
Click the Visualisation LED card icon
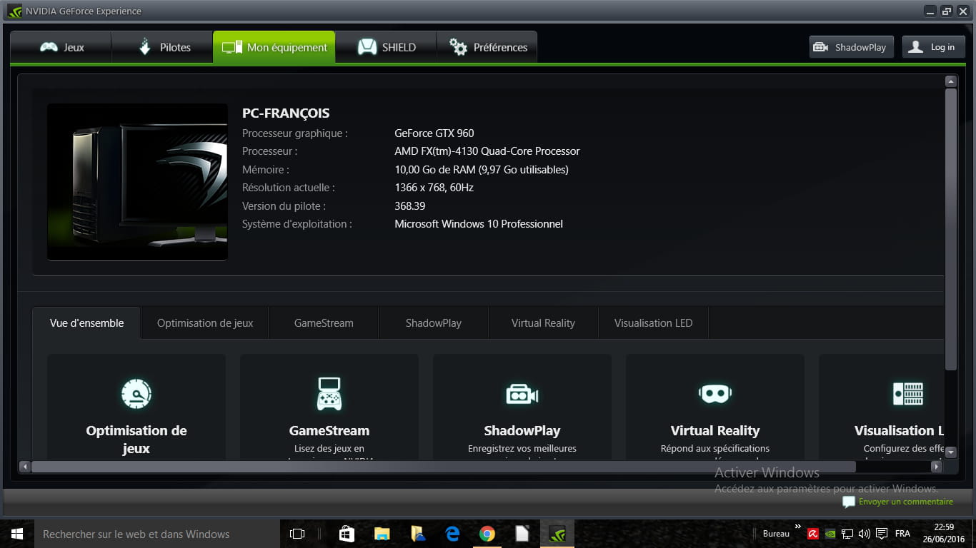point(907,394)
